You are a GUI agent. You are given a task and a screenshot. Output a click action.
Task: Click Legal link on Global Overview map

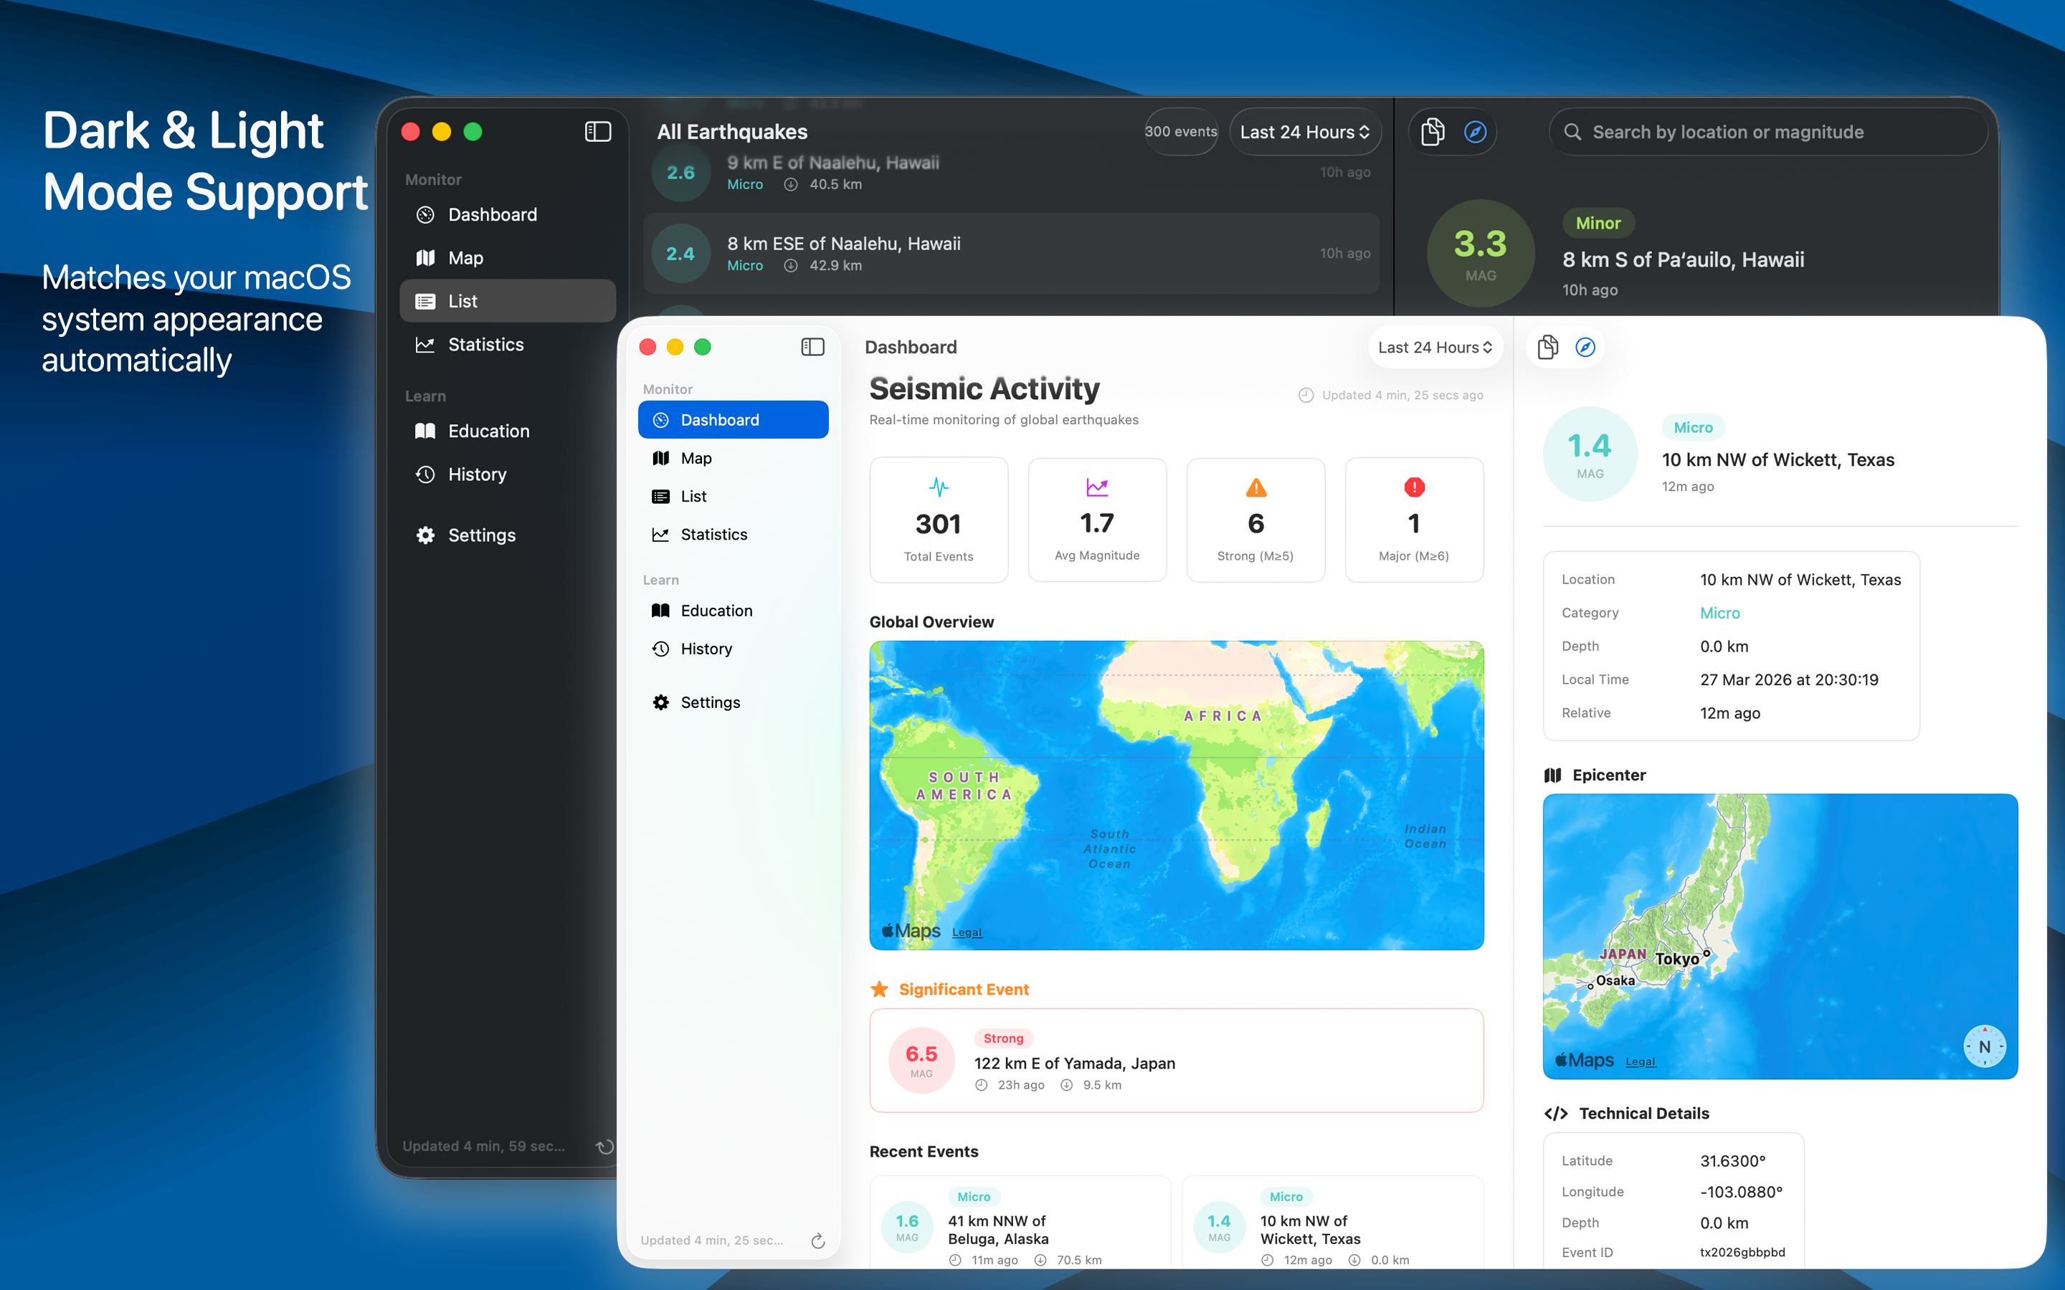[x=967, y=932]
